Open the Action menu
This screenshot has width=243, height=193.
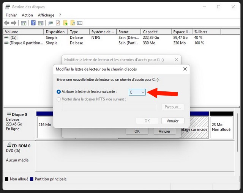[x=27, y=15]
